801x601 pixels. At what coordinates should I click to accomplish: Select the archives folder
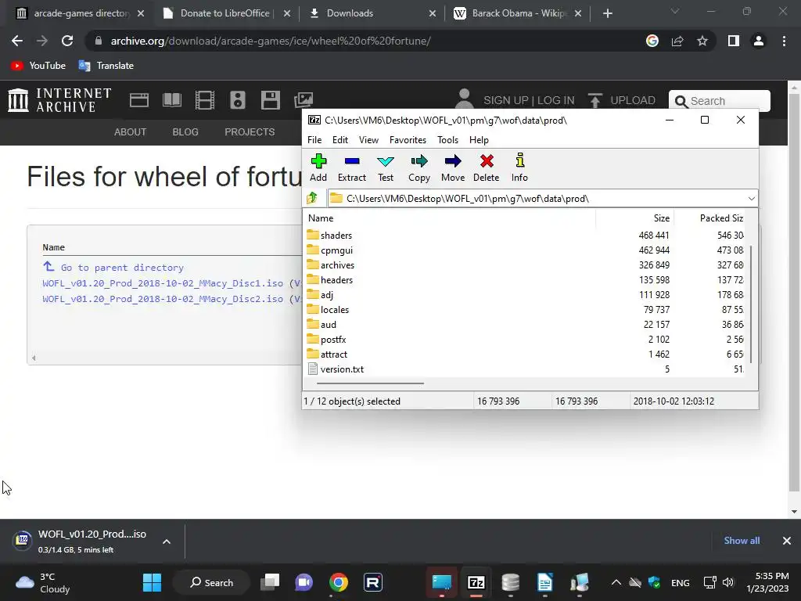tap(337, 265)
